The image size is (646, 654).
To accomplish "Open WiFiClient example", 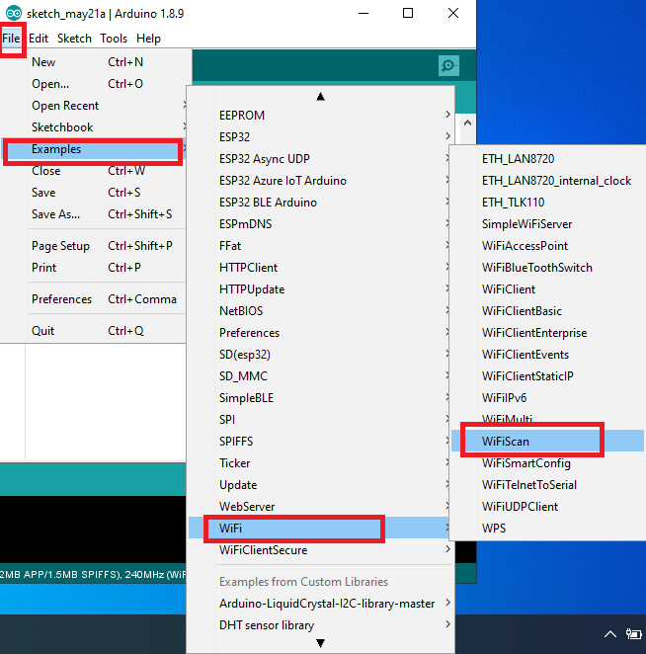I will coord(548,289).
